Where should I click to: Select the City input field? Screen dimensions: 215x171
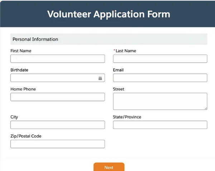tap(58, 125)
